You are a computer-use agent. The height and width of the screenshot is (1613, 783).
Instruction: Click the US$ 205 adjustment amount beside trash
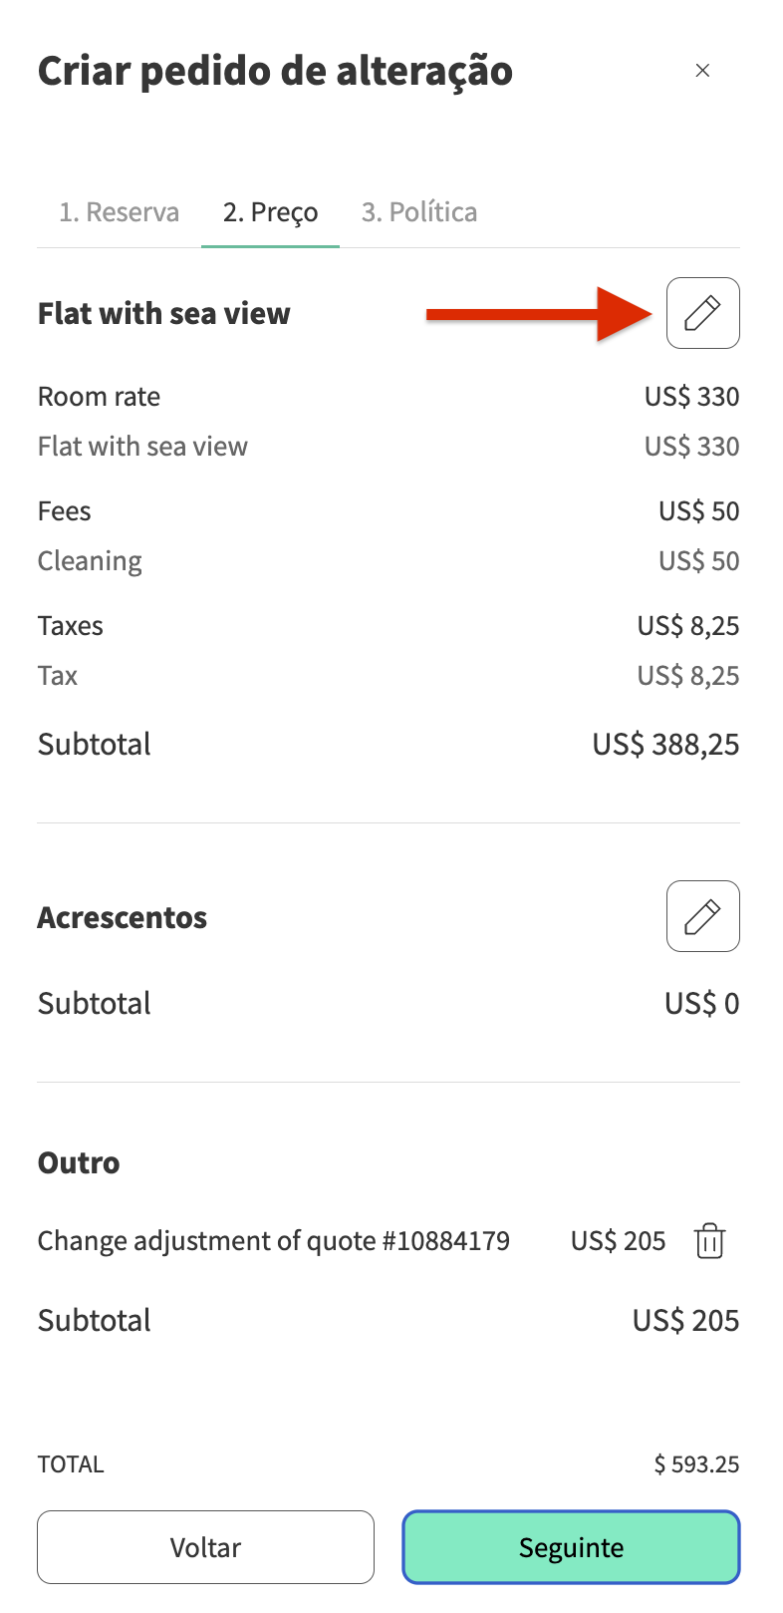(x=618, y=1241)
